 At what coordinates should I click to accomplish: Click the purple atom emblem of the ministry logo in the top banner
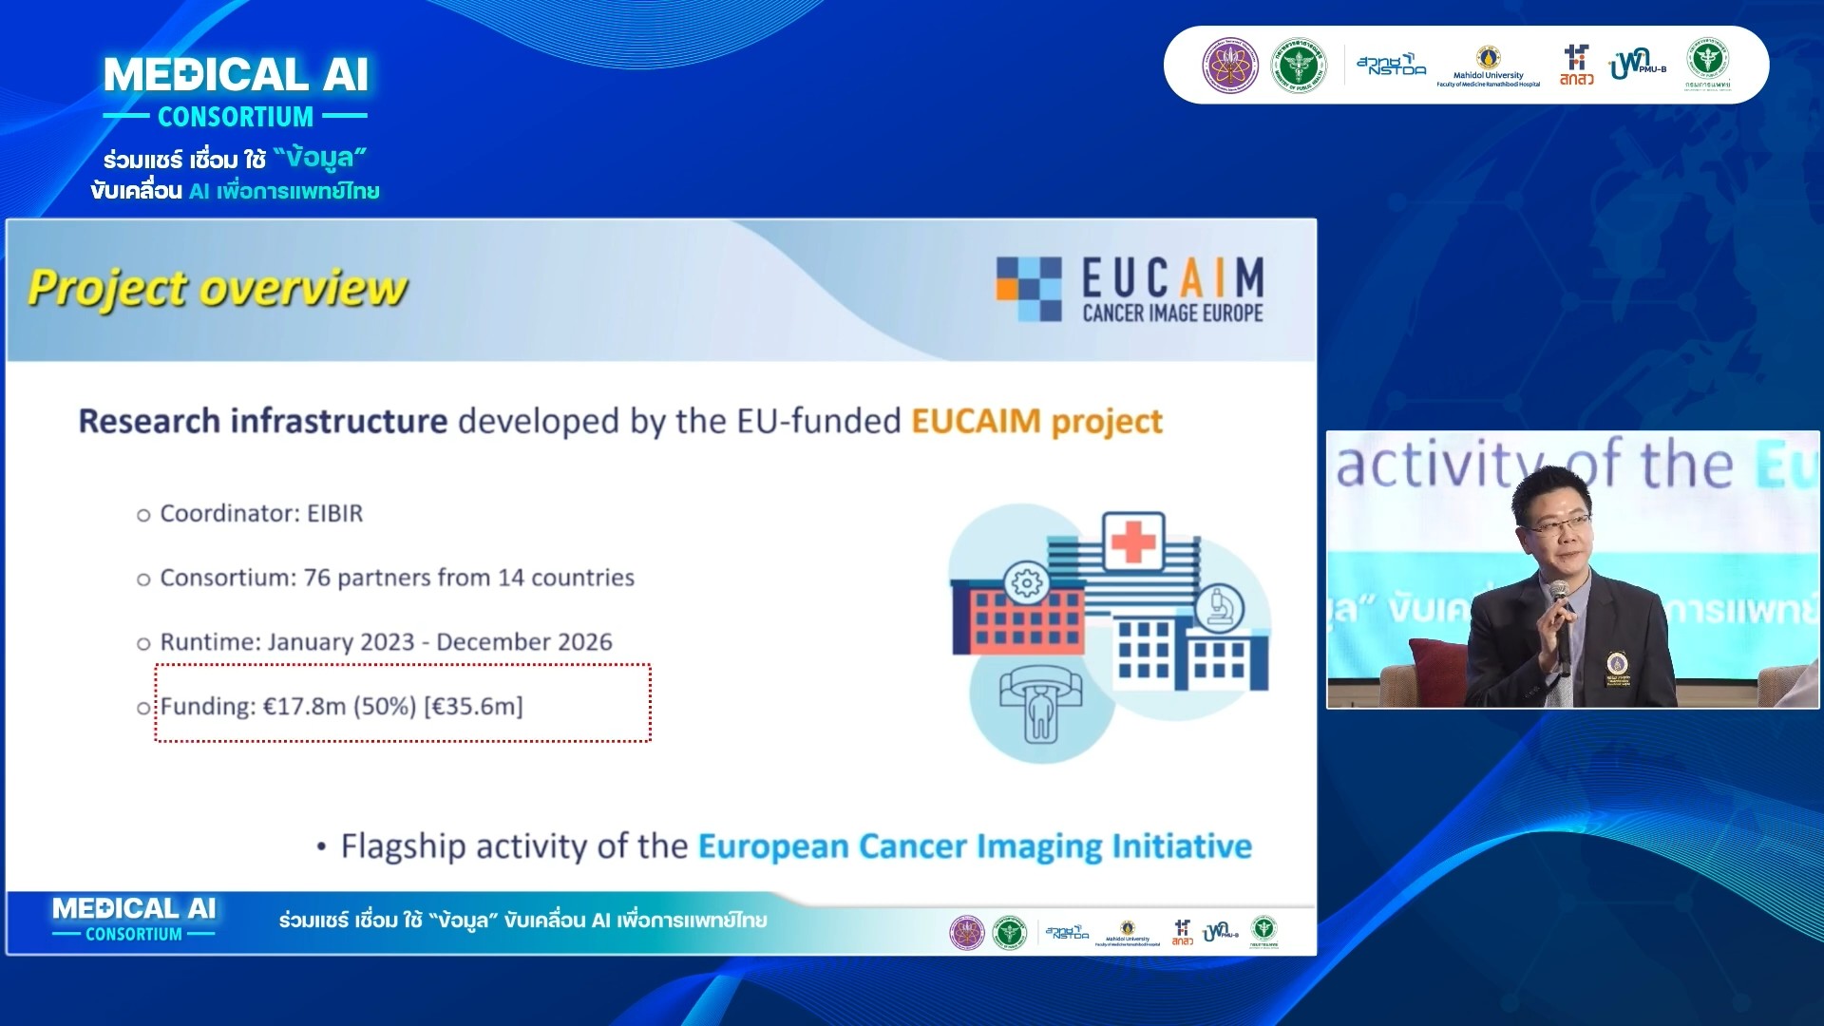[x=1230, y=66]
